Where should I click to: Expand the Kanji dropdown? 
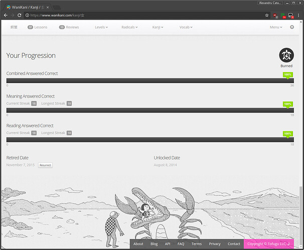point(158,27)
